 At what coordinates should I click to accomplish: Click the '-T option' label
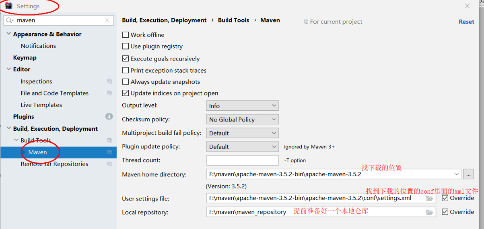pos(295,160)
